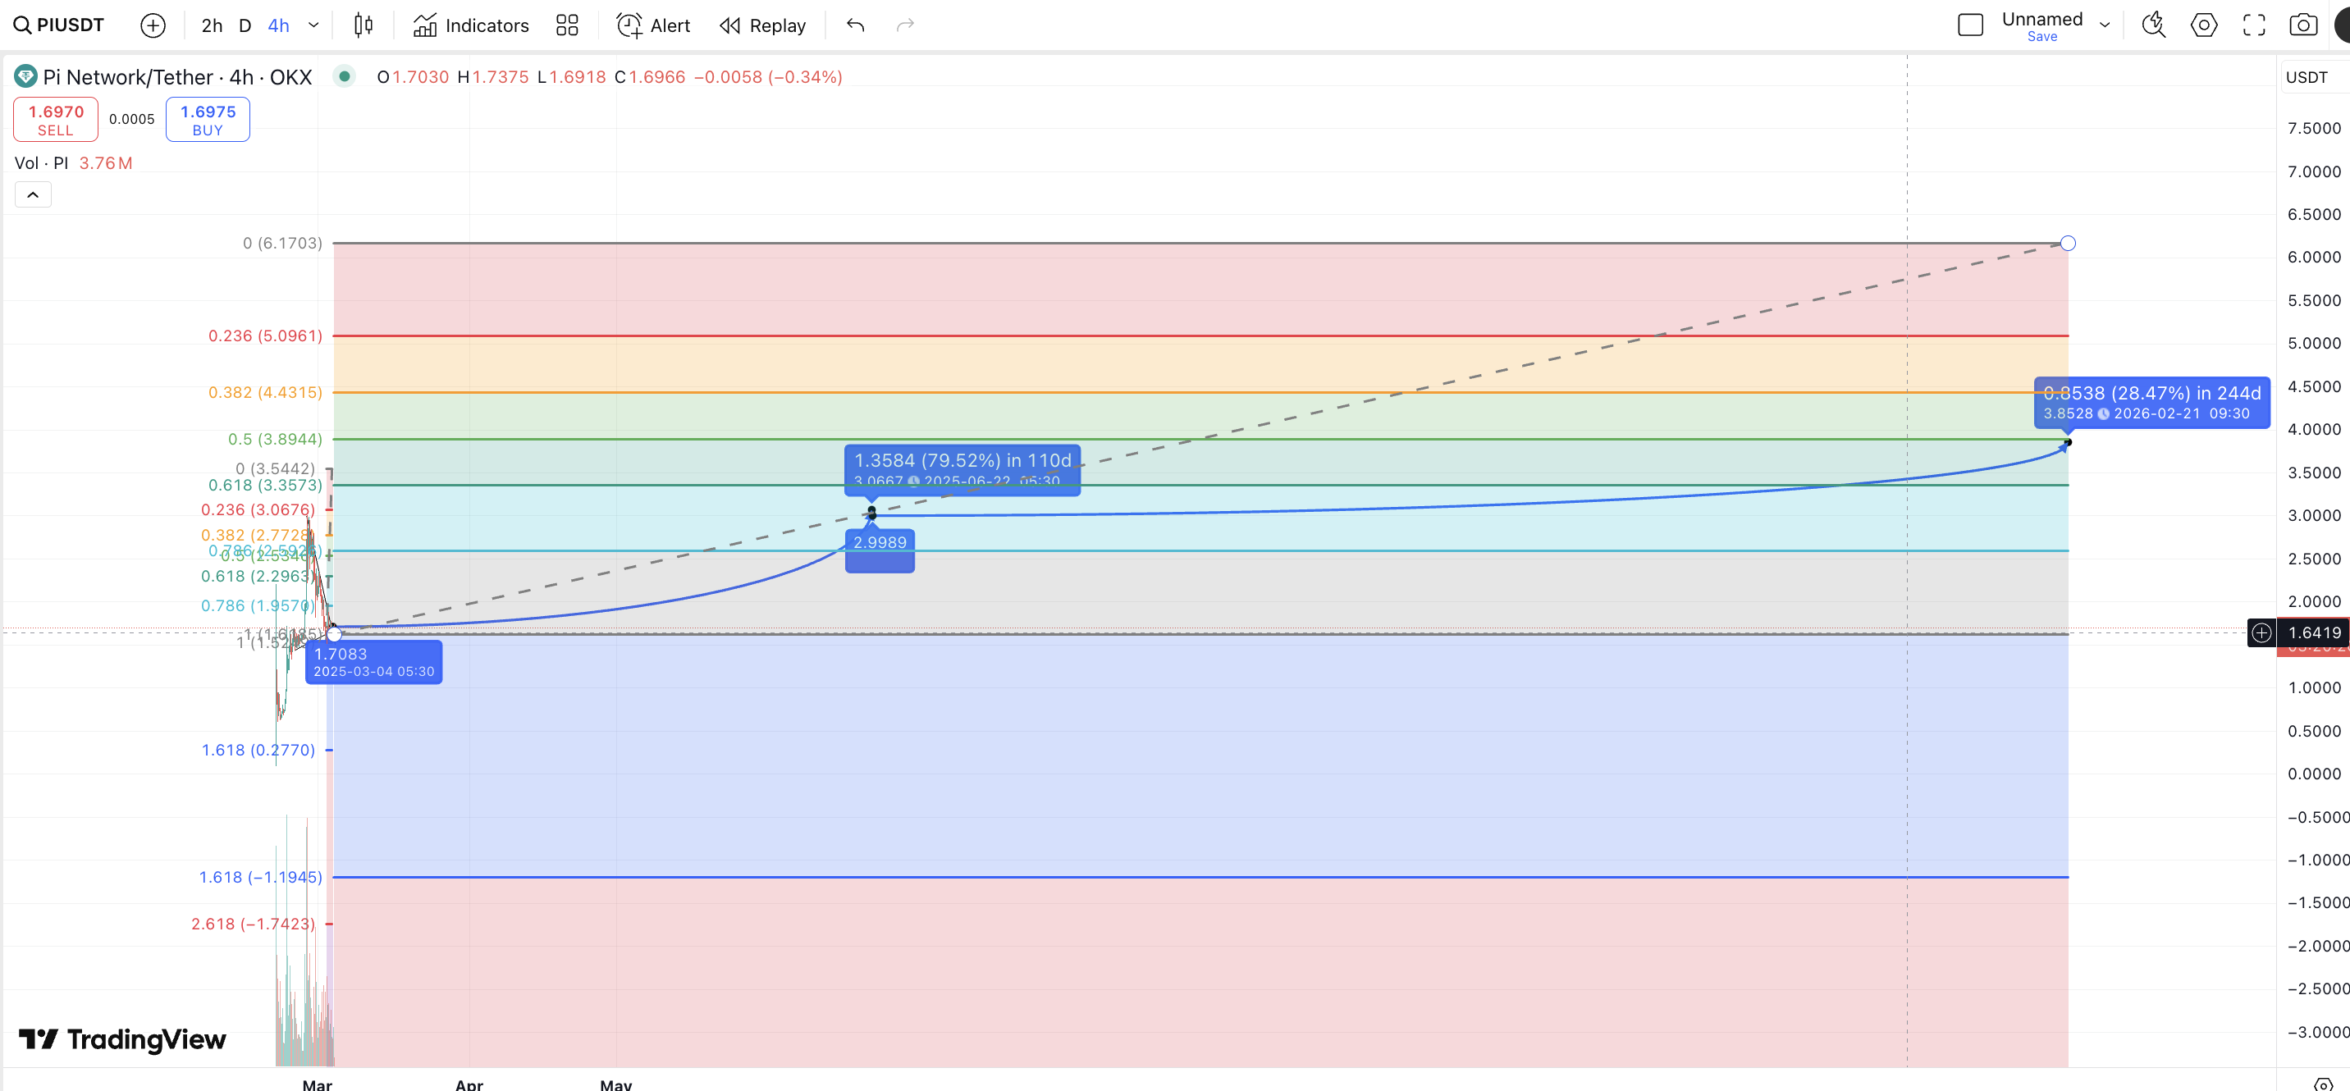Start bar Replay mode
The image size is (2350, 1091).
point(762,25)
